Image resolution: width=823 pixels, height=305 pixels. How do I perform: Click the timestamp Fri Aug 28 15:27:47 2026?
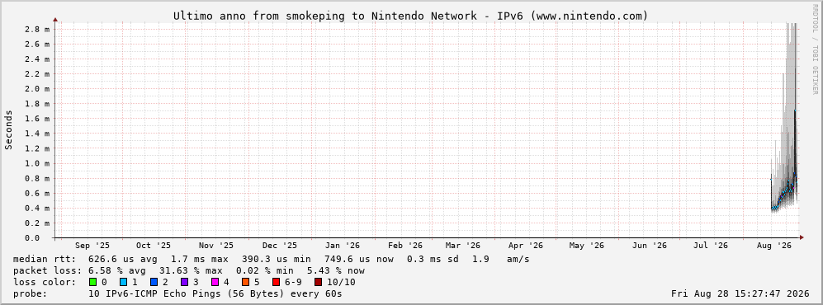pos(740,294)
